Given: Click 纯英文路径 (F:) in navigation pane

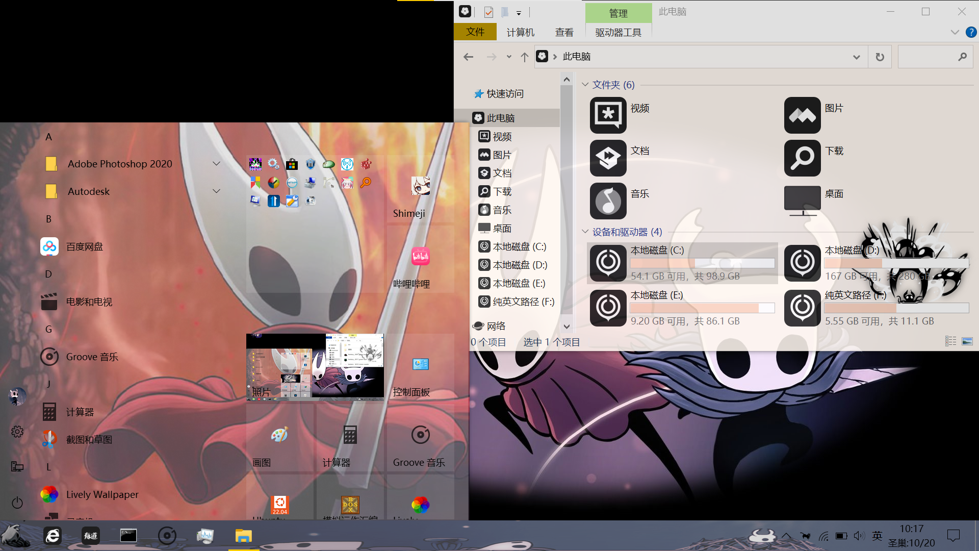Looking at the screenshot, I should 523,302.
